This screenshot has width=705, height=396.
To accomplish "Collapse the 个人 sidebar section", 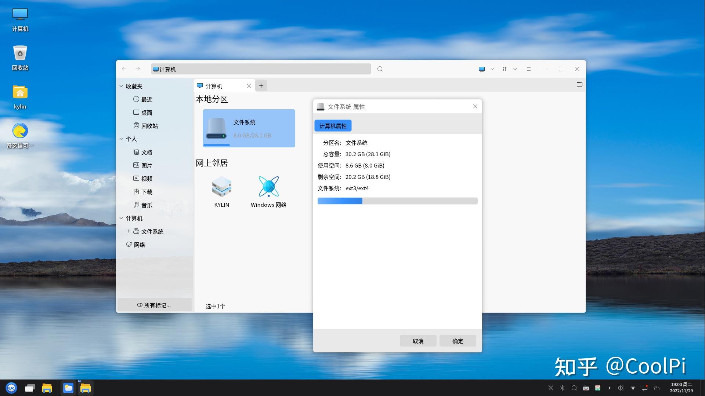I will coord(121,139).
